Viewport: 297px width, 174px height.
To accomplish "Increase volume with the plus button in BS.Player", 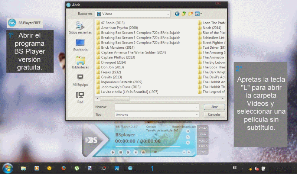I will (189, 152).
